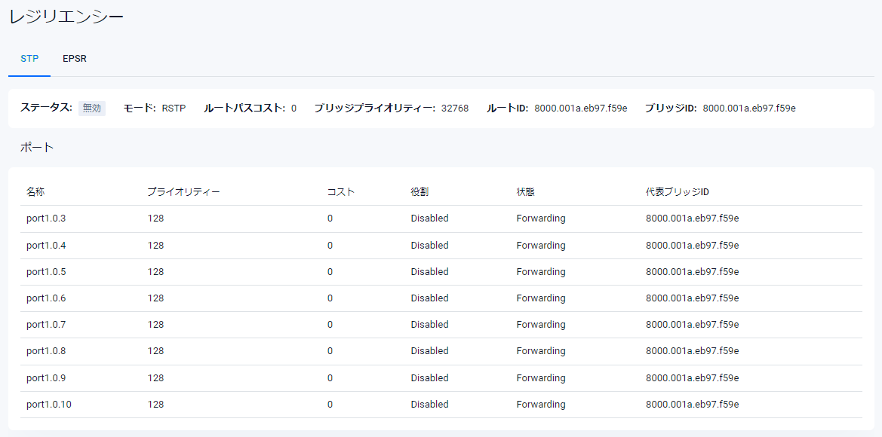Select the port1.0.4 row
882x437 pixels.
pos(46,246)
